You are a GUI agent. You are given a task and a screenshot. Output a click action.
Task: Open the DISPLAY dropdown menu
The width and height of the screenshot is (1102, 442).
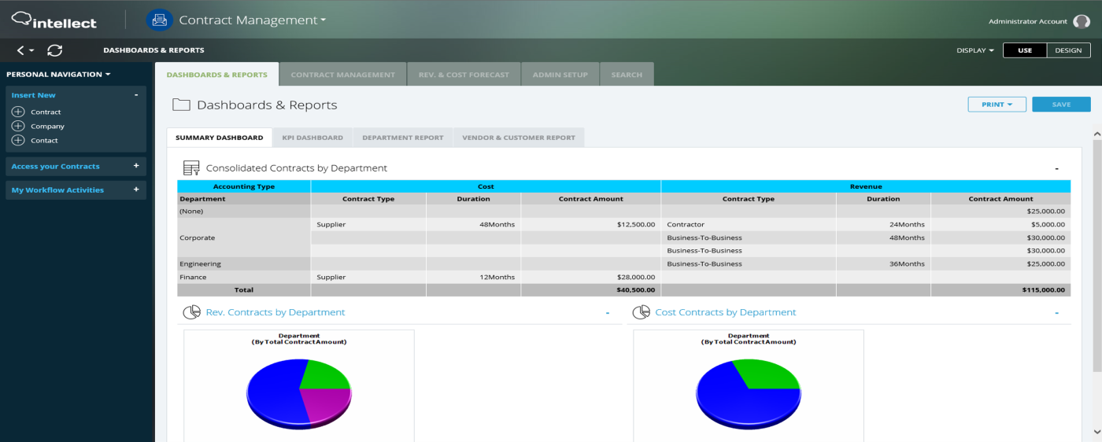[975, 50]
